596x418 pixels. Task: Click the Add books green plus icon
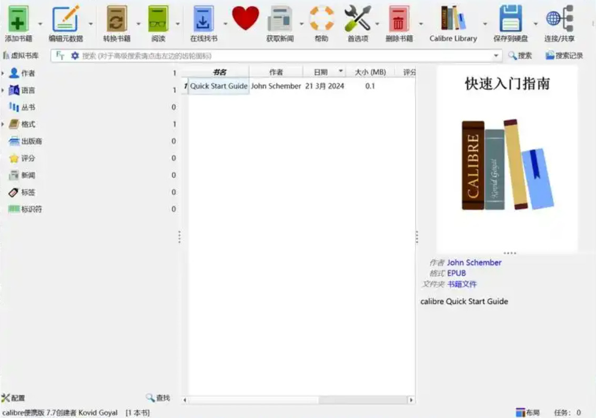click(18, 18)
